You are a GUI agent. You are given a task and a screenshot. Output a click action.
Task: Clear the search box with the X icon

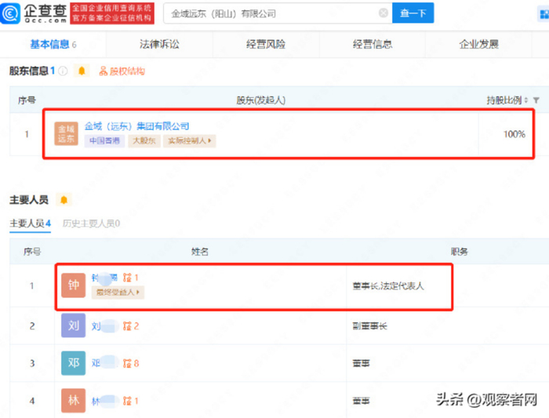[x=384, y=13]
